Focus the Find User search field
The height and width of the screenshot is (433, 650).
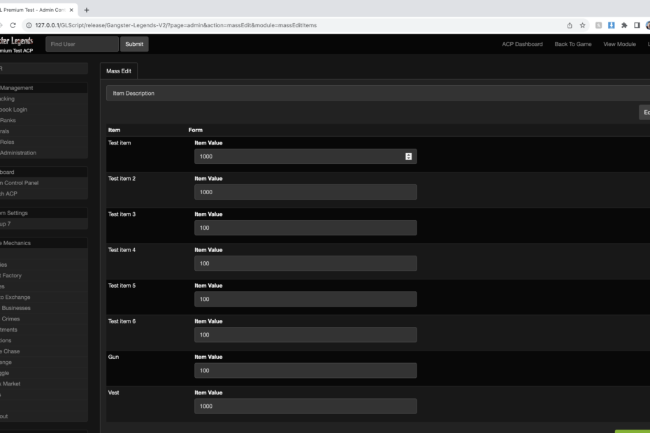82,44
